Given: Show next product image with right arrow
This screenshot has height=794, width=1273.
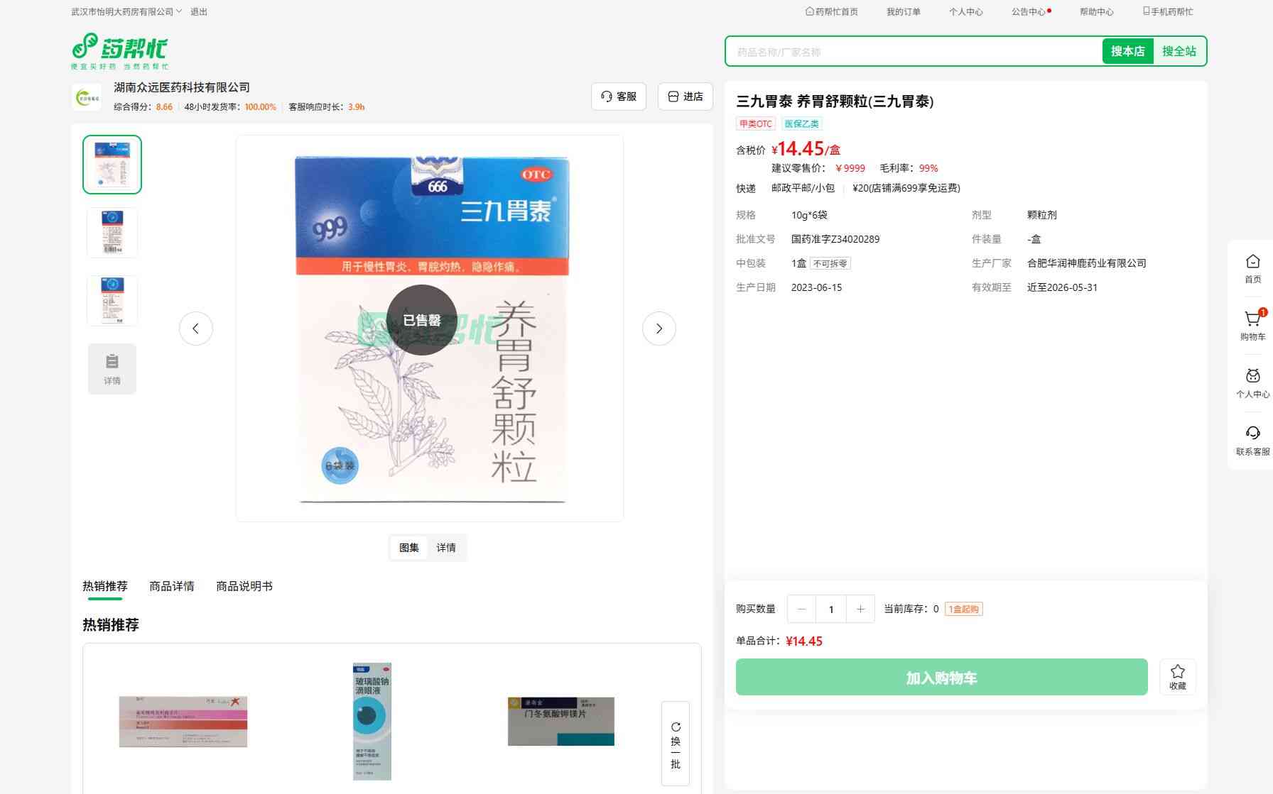Looking at the screenshot, I should 659,329.
